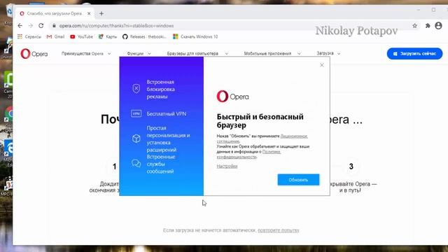Click the messengers chat bubbles icon

pyautogui.click(x=136, y=164)
